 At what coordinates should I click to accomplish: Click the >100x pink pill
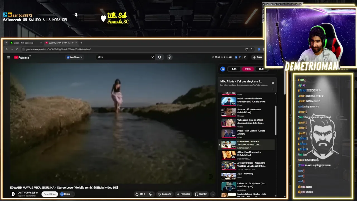pos(248,69)
